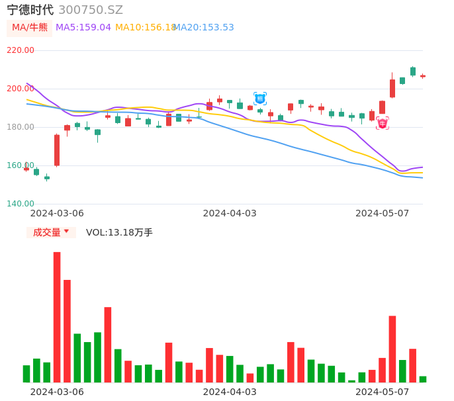This screenshot has width=454, height=401.
Task: Toggle the MA20 moving average label
Action: coord(204,28)
